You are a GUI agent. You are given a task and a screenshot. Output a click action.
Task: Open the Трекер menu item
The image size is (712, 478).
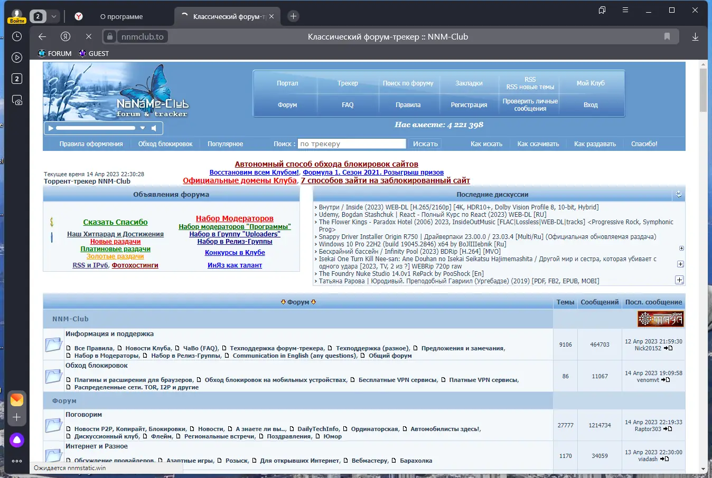(x=348, y=83)
